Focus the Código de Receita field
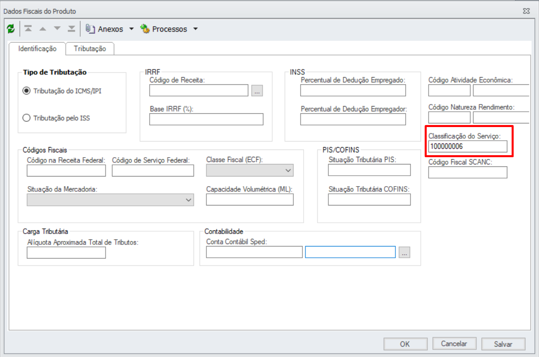This screenshot has width=539, height=357. (x=199, y=91)
